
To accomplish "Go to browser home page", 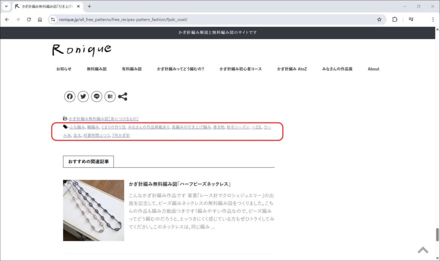I will pos(40,19).
